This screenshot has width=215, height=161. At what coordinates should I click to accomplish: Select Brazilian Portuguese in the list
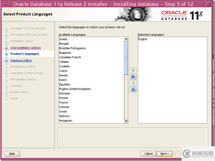91,48
